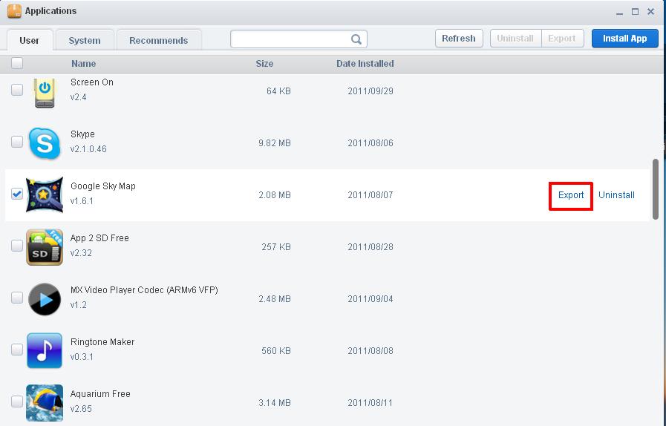Screen dimensions: 666x426
Task: Click the 9.82 MB size value
Action: 275,143
